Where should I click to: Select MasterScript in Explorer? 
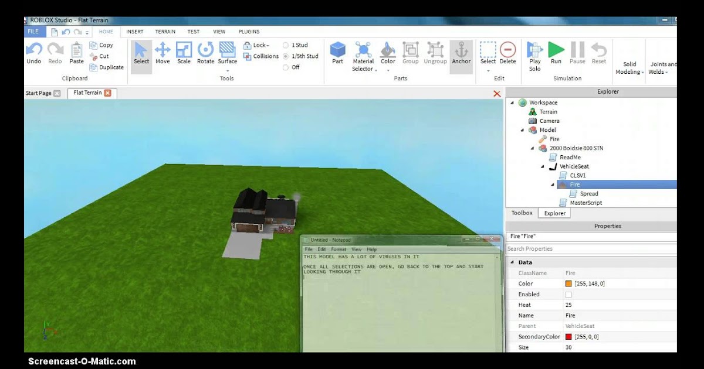[x=586, y=203]
